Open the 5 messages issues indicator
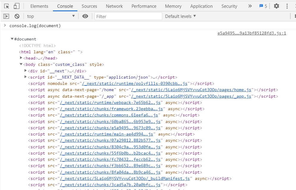Viewport: 296px width, 190px height. pos(263,6)
